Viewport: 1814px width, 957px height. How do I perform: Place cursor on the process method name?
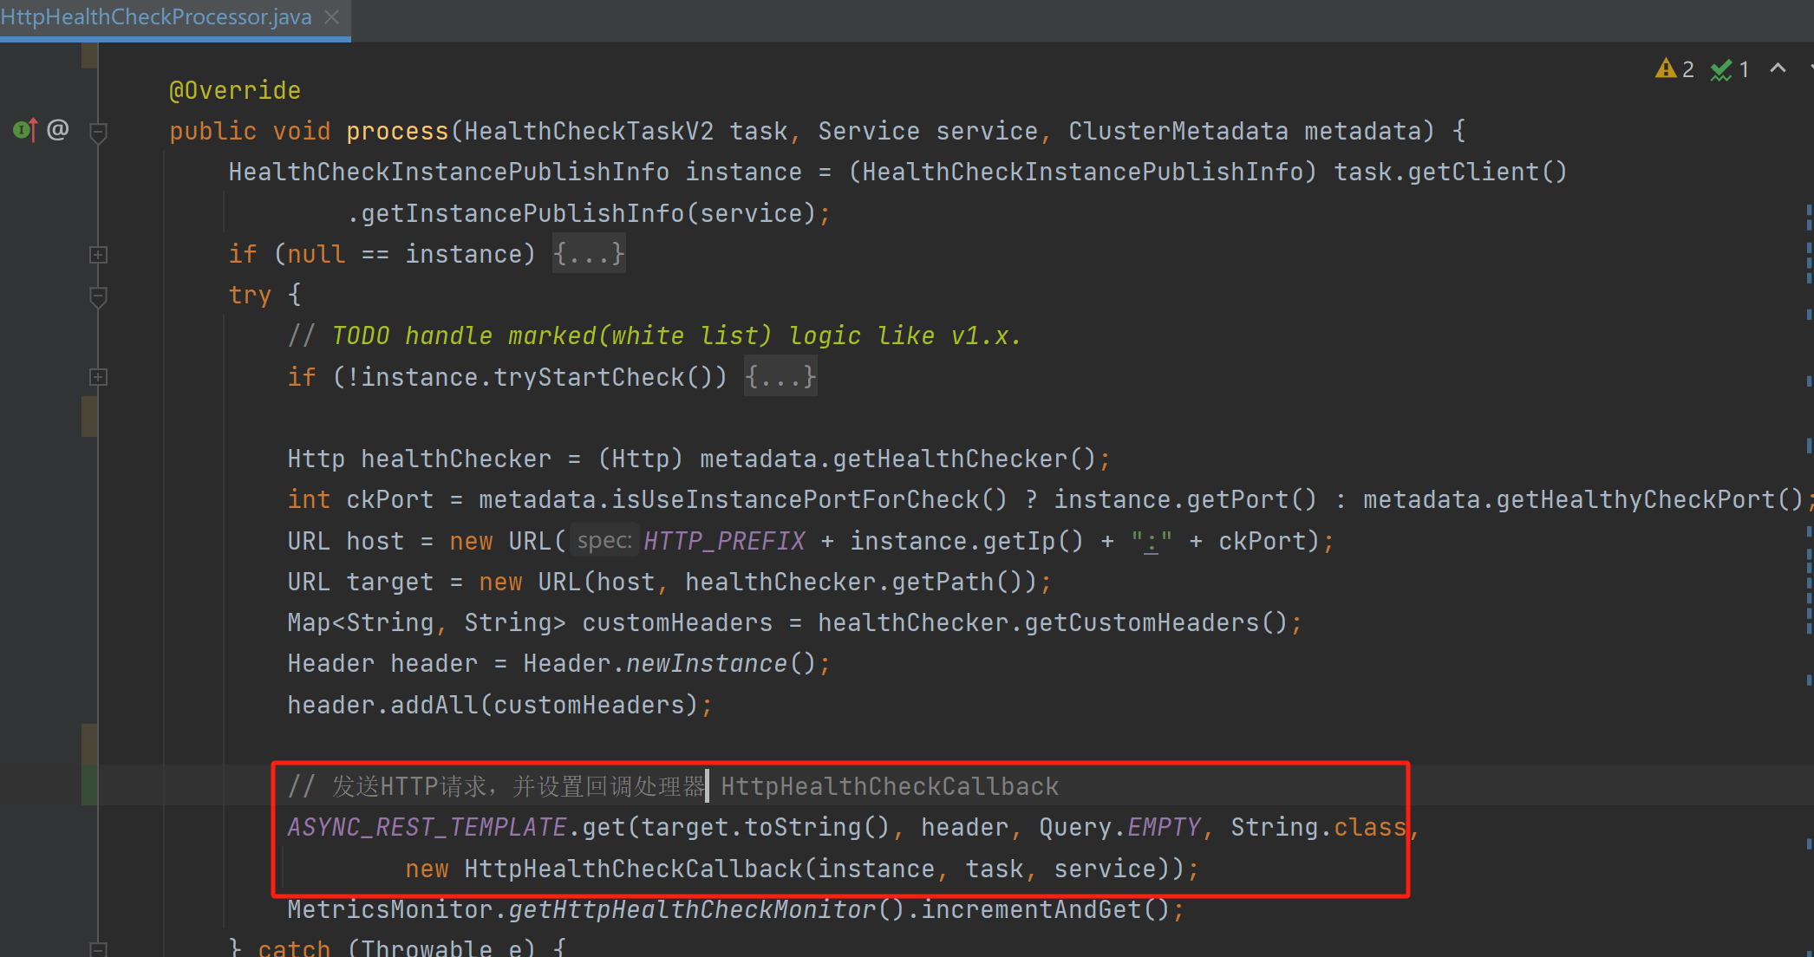397,131
